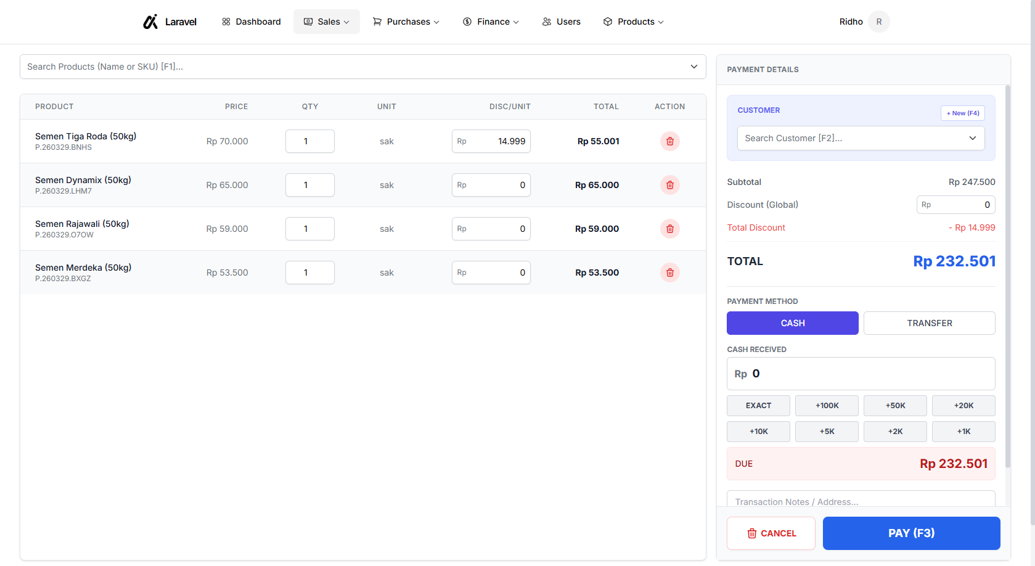The width and height of the screenshot is (1035, 566).
Task: Add +100K to cash received
Action: pos(827,406)
